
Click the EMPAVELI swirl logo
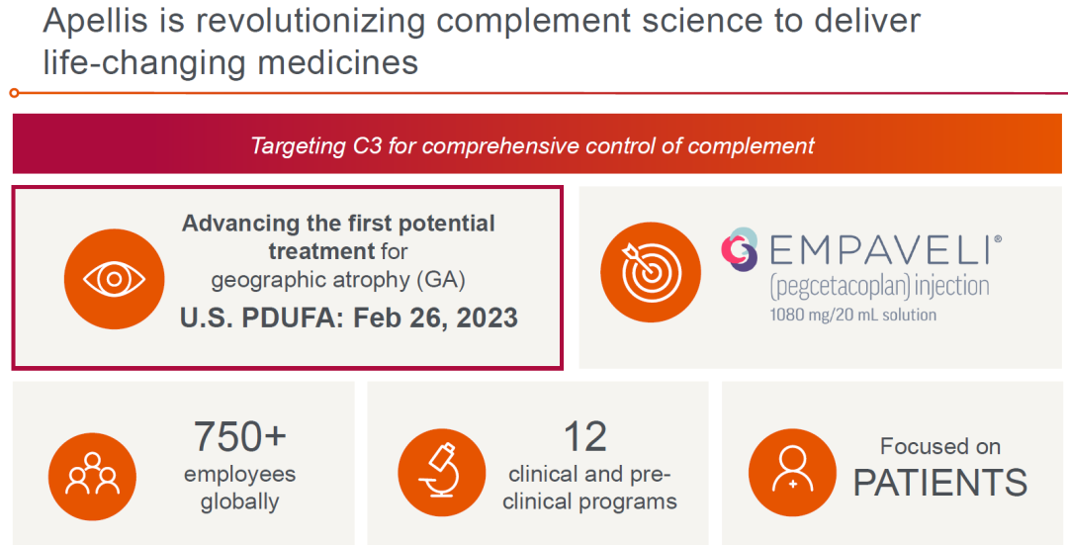click(x=741, y=249)
